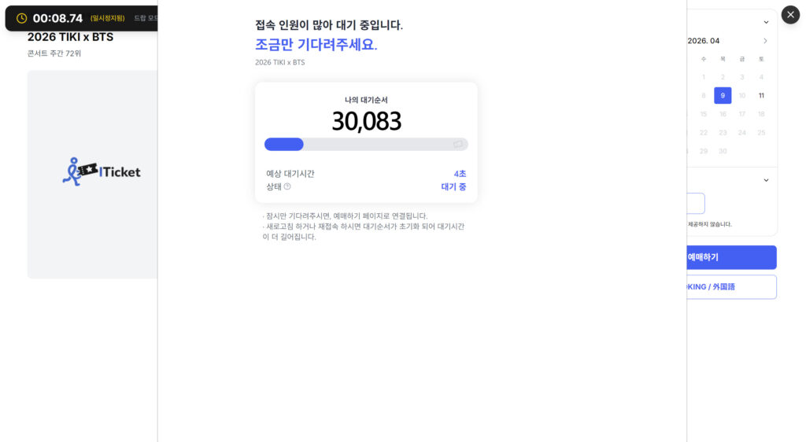The image size is (806, 442).
Task: Select April 10 in the calendar
Action: [741, 95]
